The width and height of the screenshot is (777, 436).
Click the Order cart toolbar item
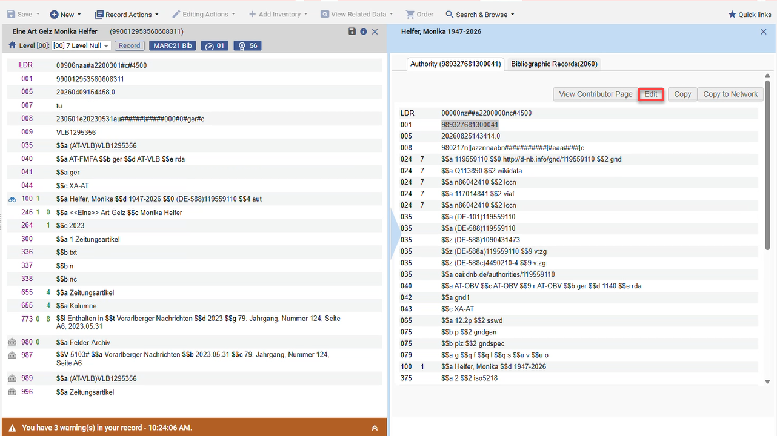419,15
